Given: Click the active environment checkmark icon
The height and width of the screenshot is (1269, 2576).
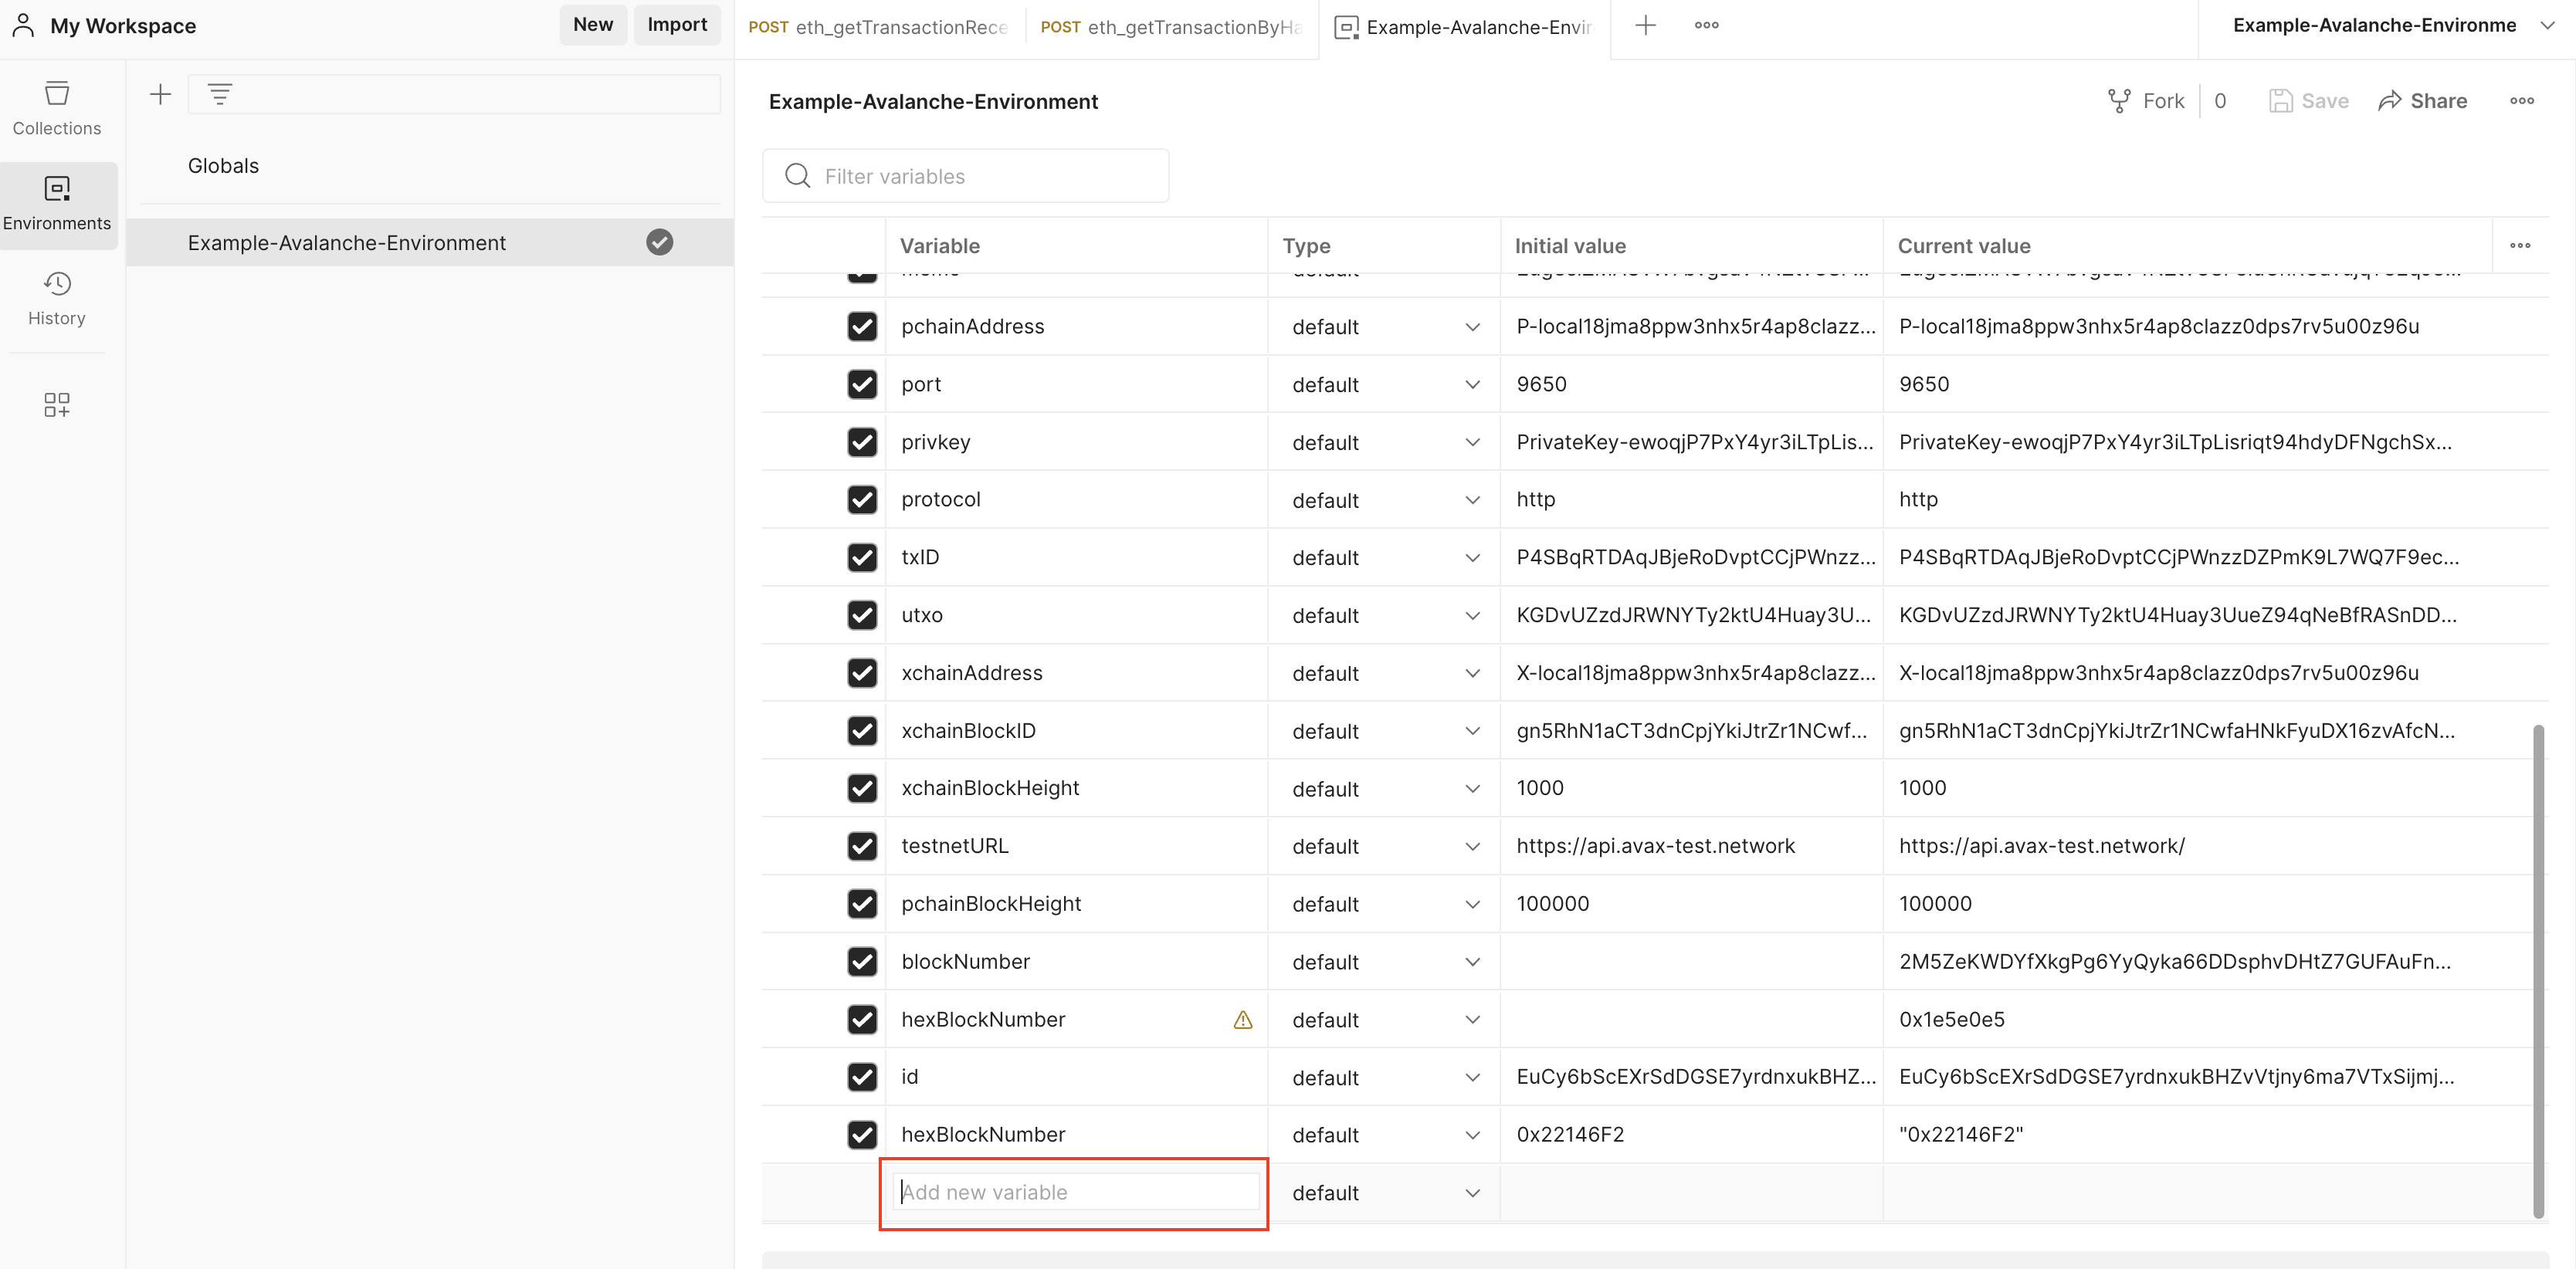Looking at the screenshot, I should click(x=659, y=242).
